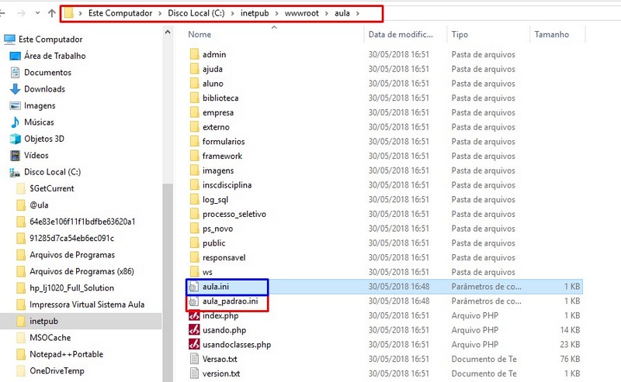Select the framework folder name

click(222, 157)
